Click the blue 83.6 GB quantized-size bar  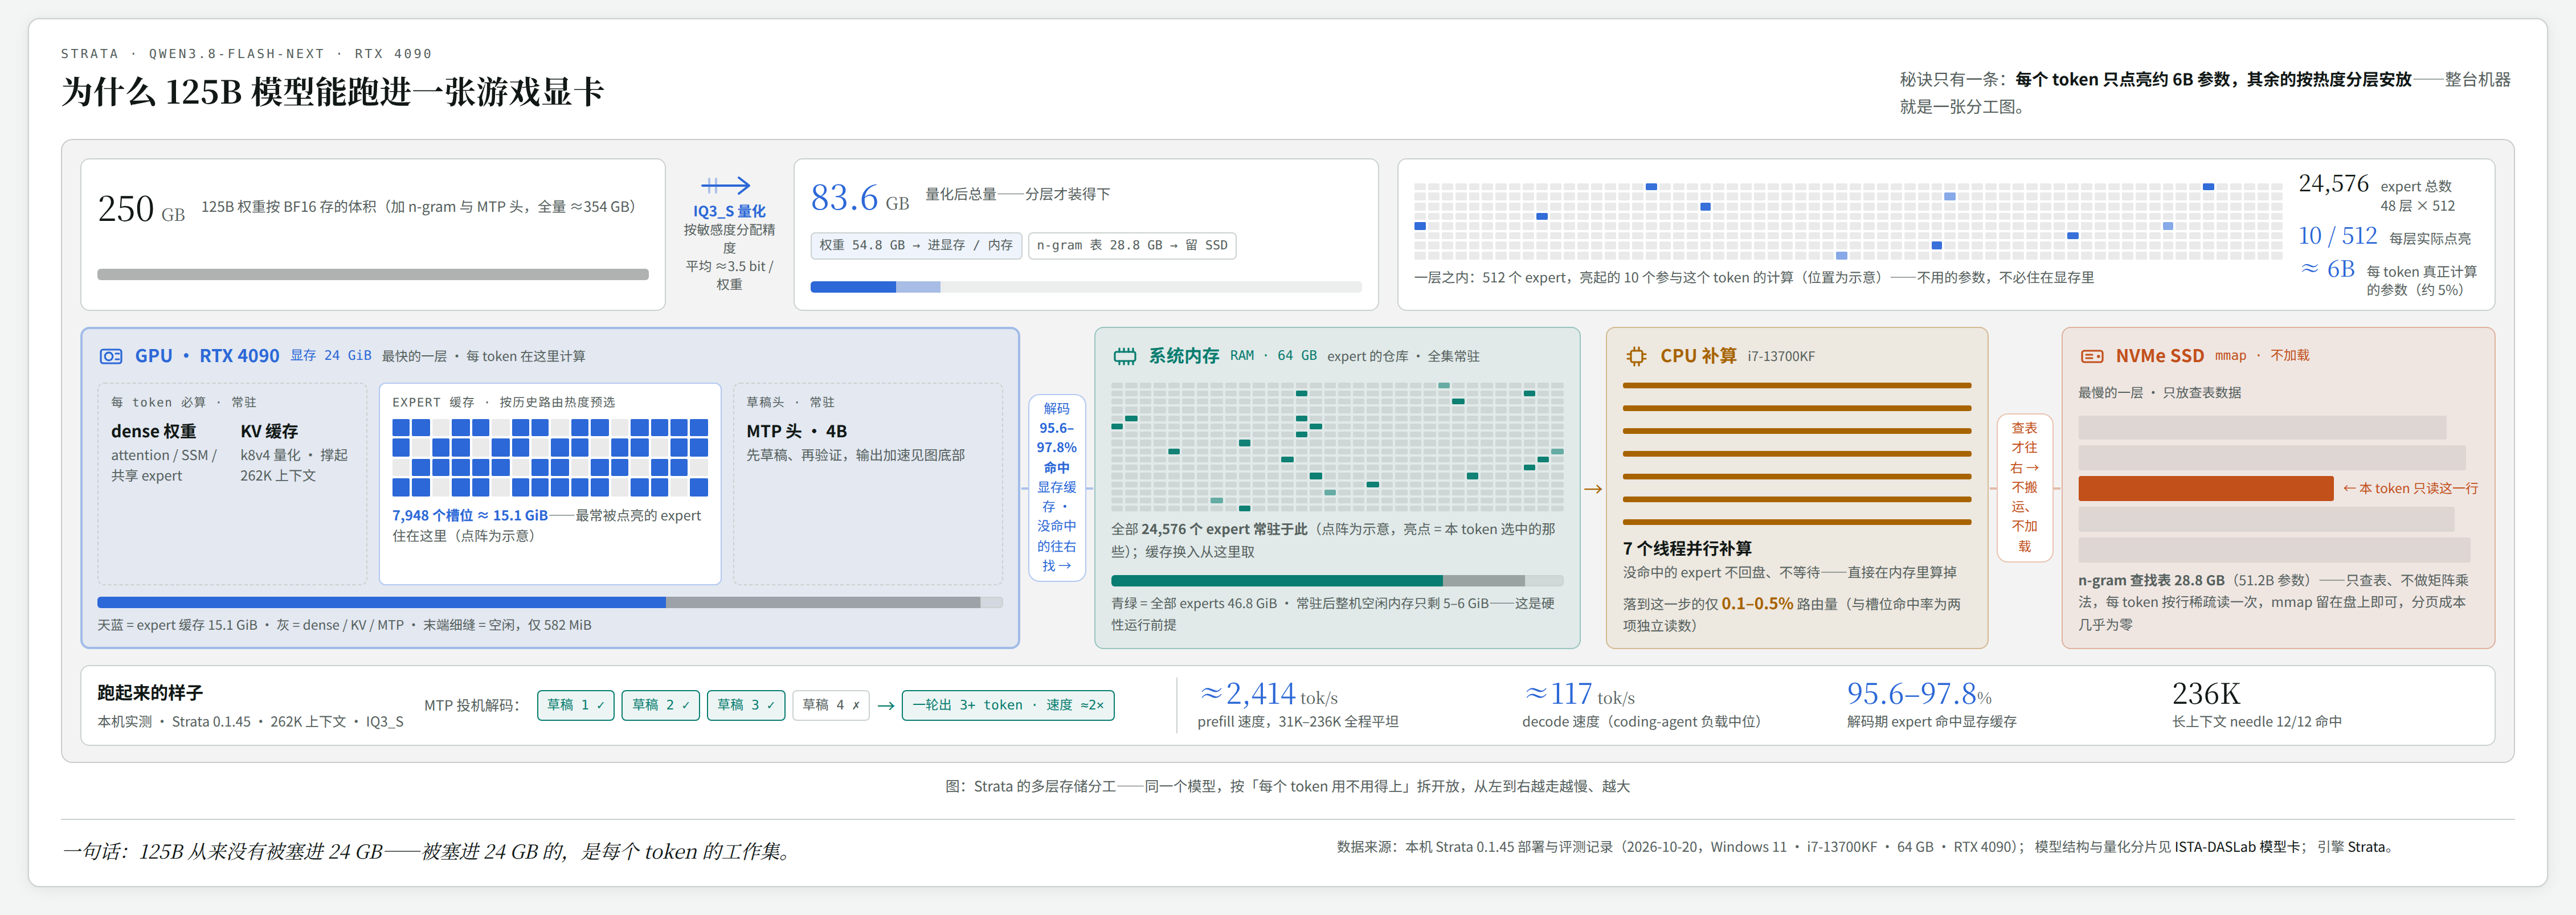click(1086, 287)
